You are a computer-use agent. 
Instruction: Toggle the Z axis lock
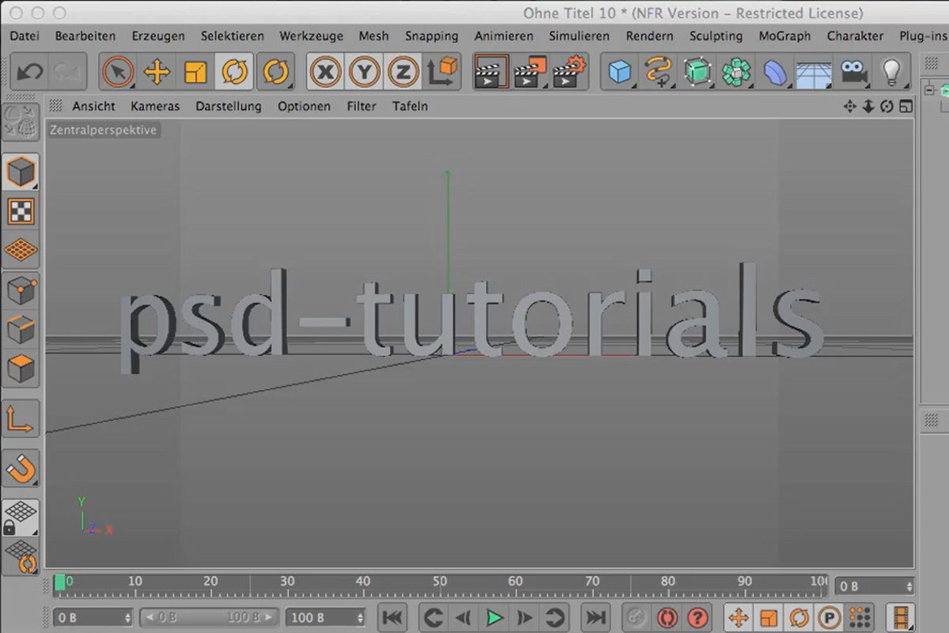click(x=403, y=73)
